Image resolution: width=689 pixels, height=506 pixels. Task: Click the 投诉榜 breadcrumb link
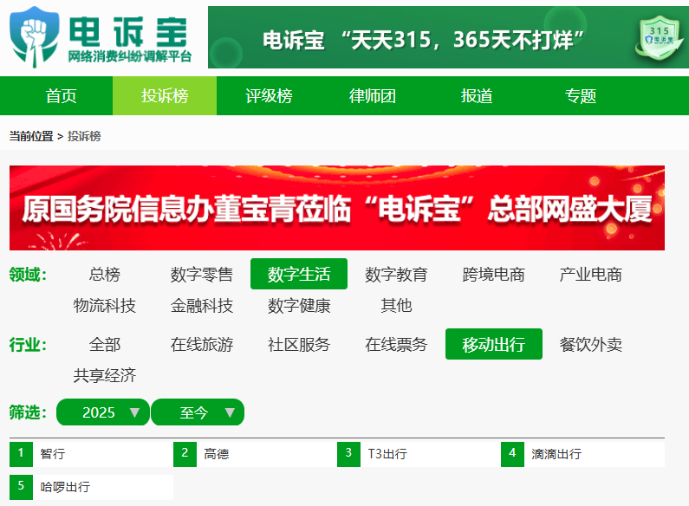point(84,136)
